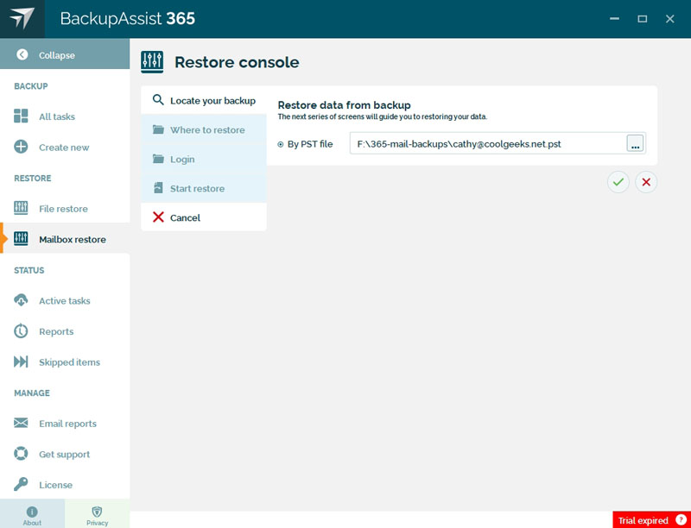The image size is (691, 528).
Task: Click the Reports clock icon
Action: (21, 331)
